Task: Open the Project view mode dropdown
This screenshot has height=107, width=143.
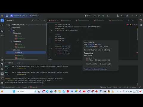Action: click(10, 21)
